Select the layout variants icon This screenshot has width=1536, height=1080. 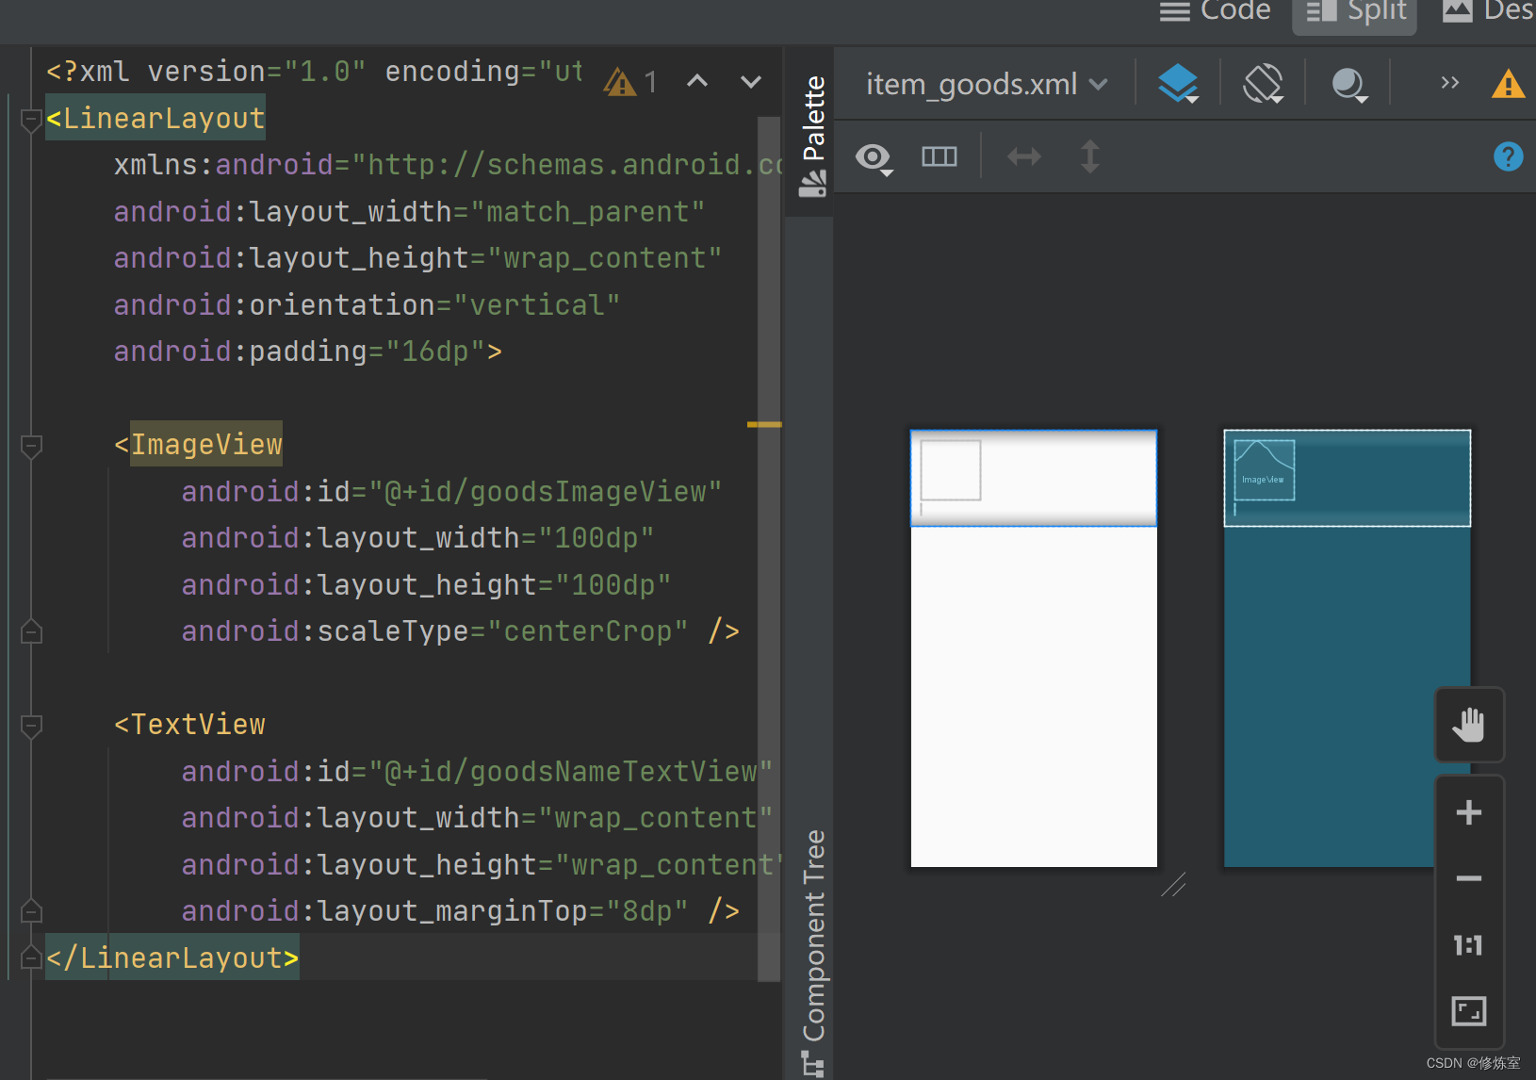[939, 156]
